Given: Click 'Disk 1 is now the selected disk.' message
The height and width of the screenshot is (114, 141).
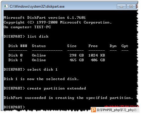Looking at the screenshot, I should pyautogui.click(x=41, y=79).
